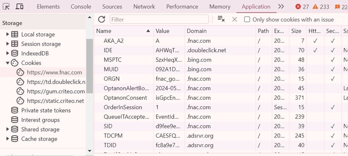
Task: Select the Local storage table icon
Action: (15, 34)
